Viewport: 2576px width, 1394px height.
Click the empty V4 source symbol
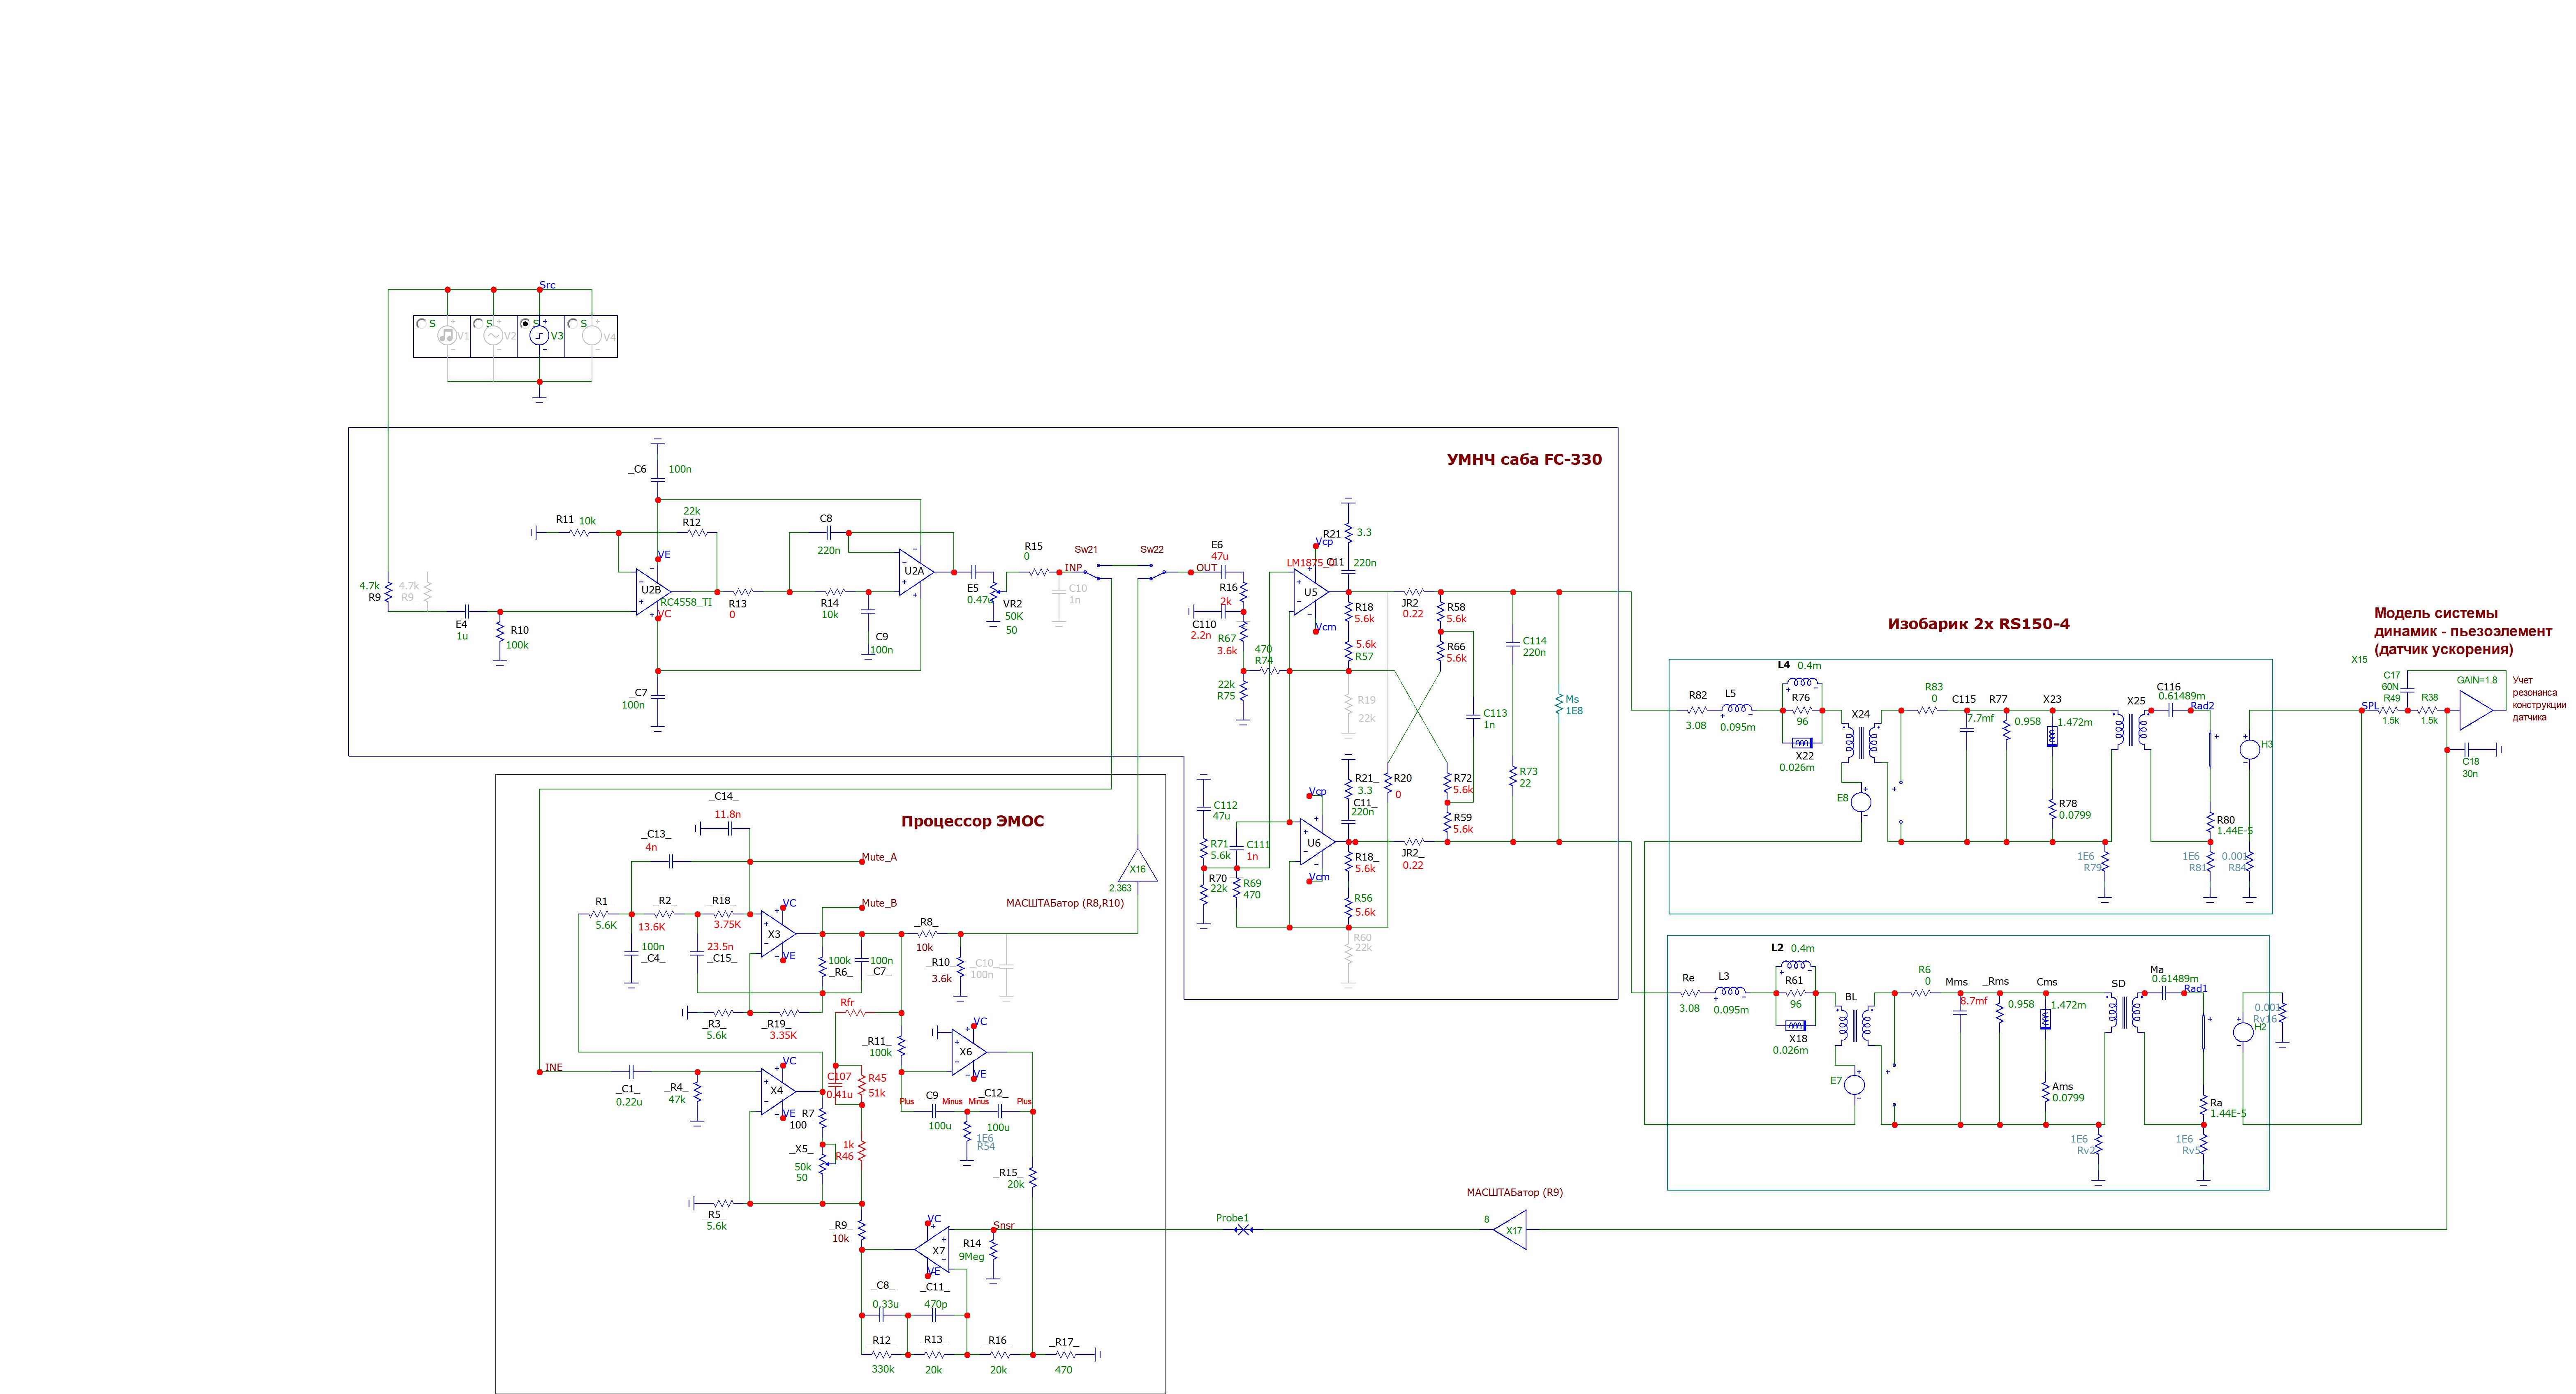point(592,336)
